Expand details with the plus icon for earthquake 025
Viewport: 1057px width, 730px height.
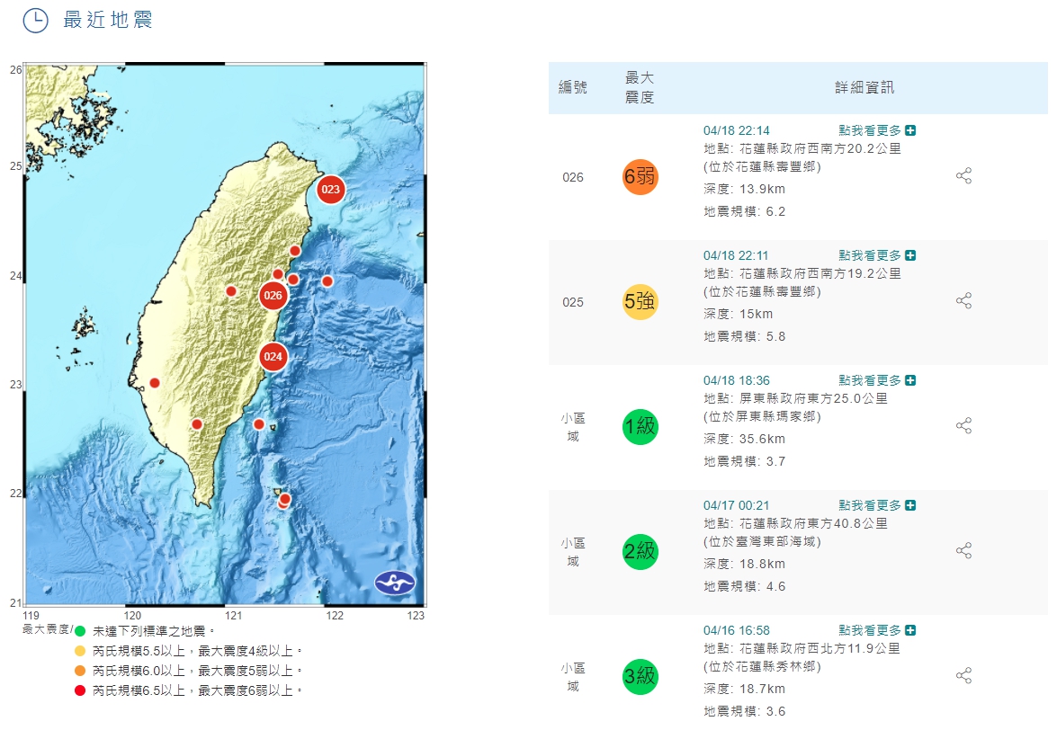[x=910, y=254]
